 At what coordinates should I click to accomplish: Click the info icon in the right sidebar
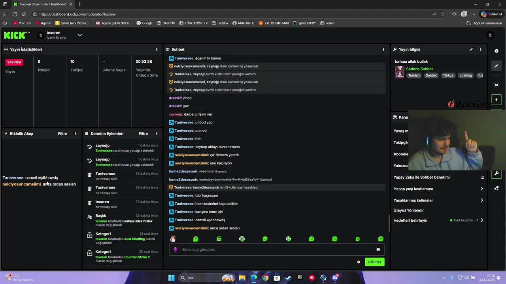[497, 51]
